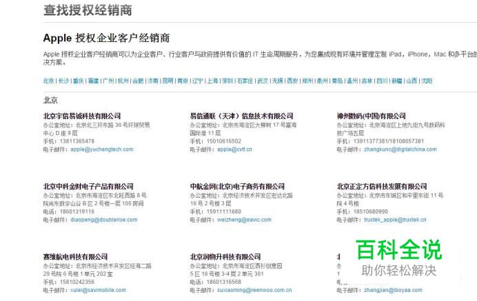Click the phone number 13911377381/18108657381
Viewport: 477px width, 301px height.
[x=389, y=141]
